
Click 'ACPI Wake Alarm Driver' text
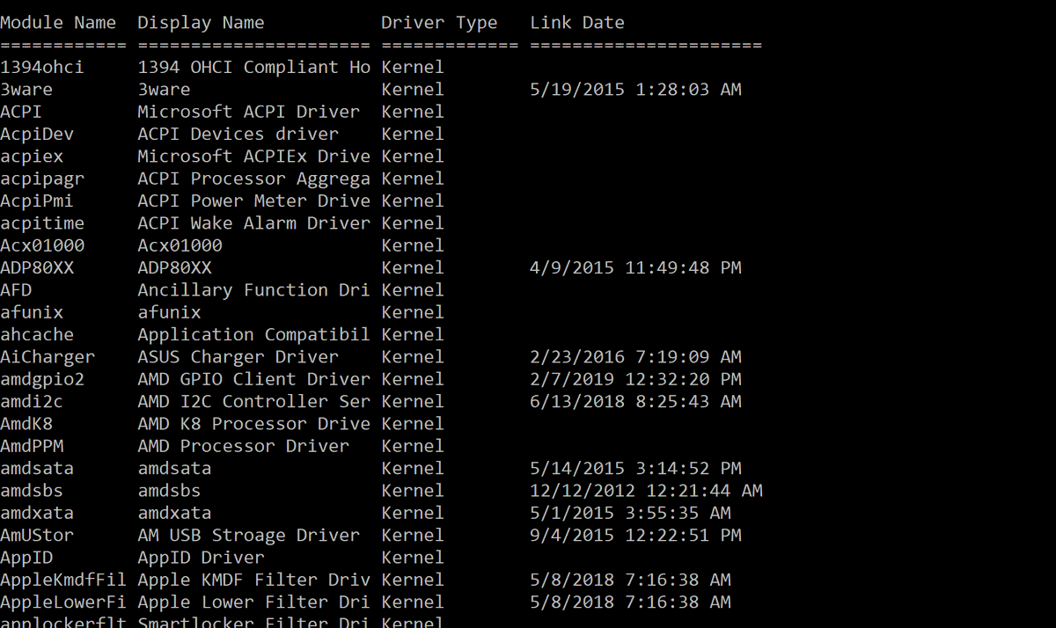253,223
